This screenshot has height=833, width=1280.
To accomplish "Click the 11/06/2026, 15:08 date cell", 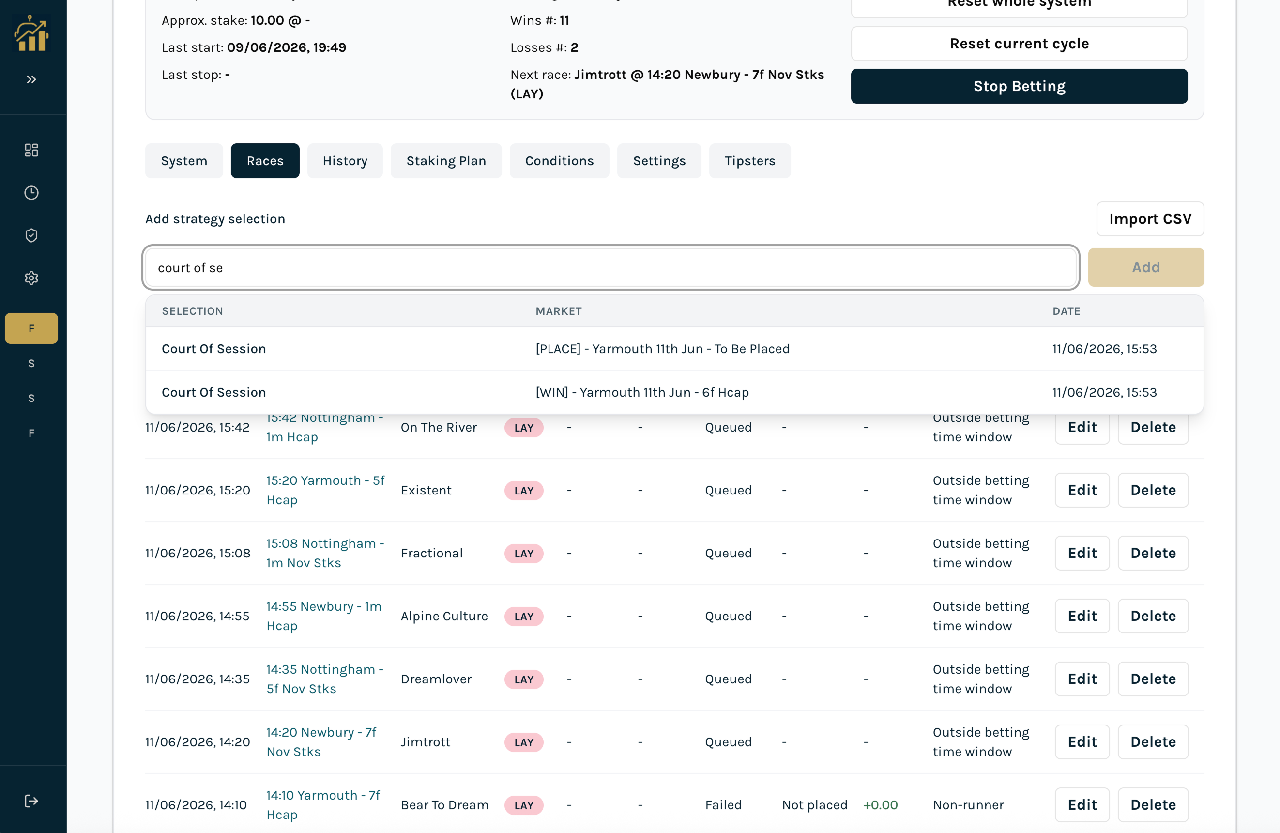I will click(198, 553).
